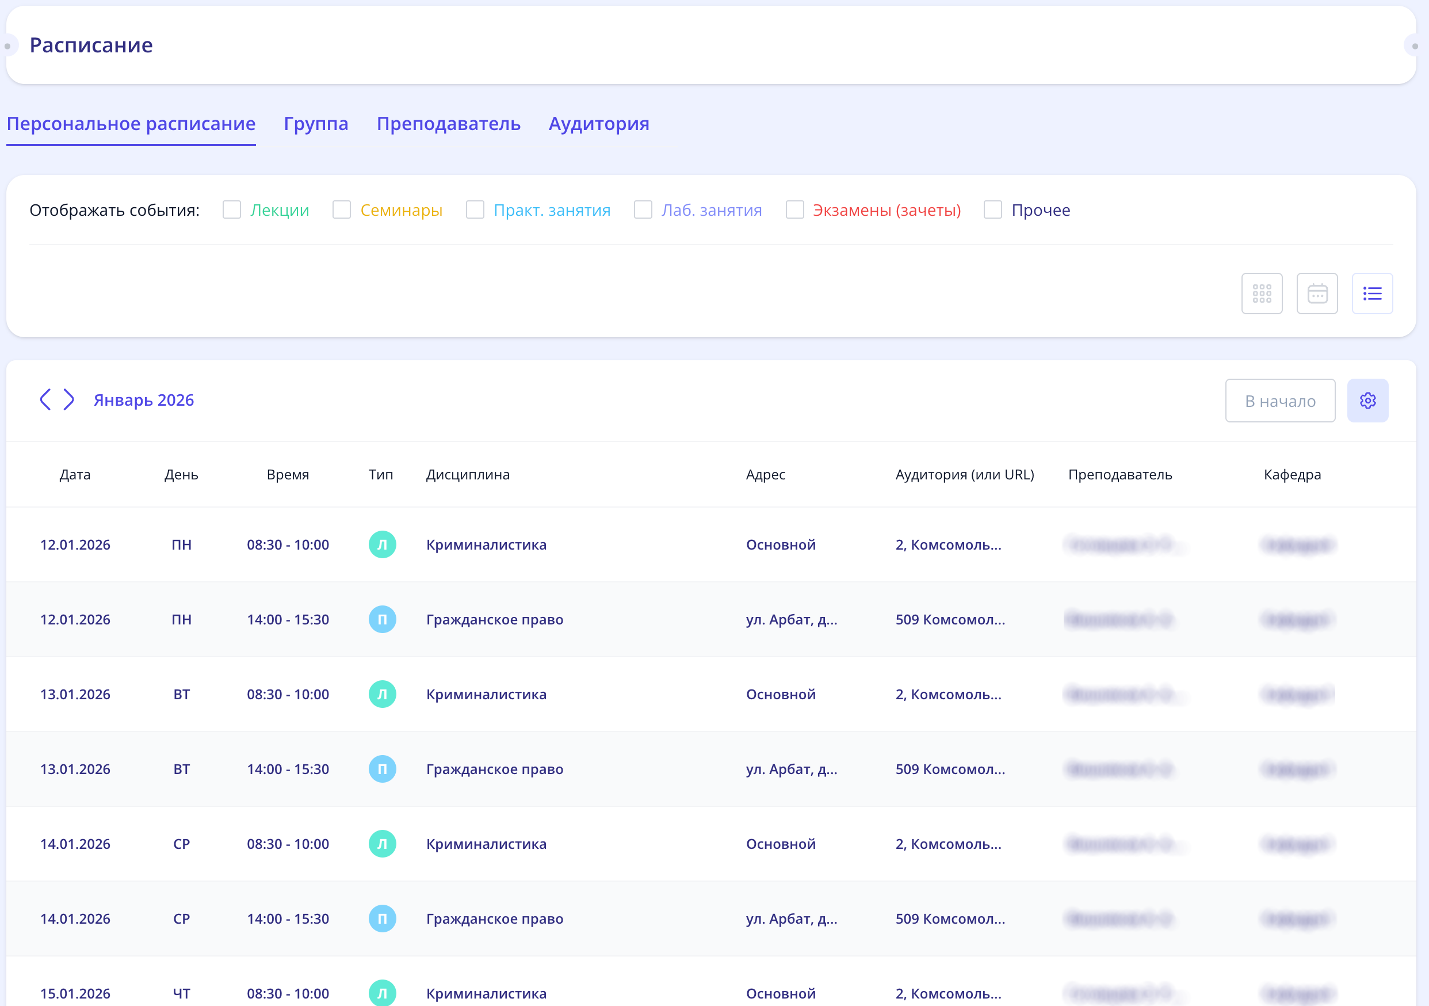Open the Группа tab
1429x1006 pixels.
316,124
